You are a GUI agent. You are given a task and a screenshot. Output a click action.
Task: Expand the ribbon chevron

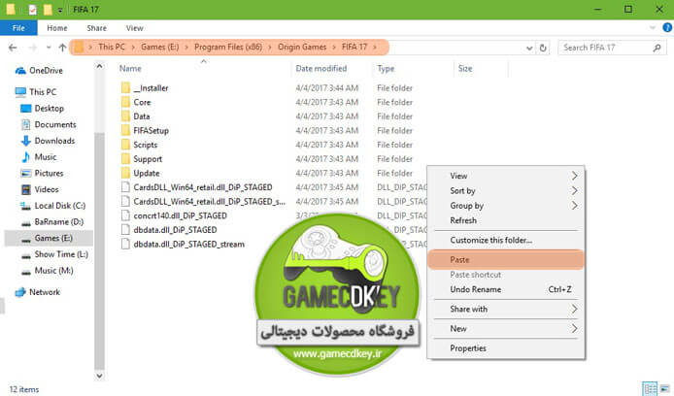pos(653,27)
